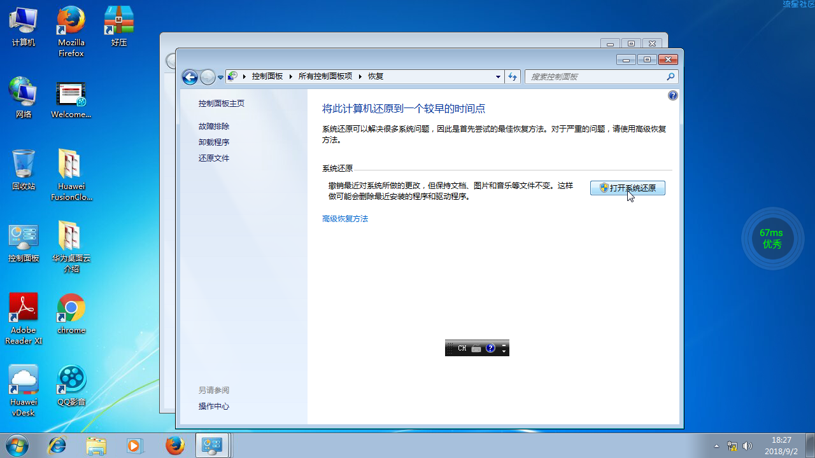Viewport: 815px width, 458px height.
Task: Click 打开系统还原 button
Action: coord(628,188)
